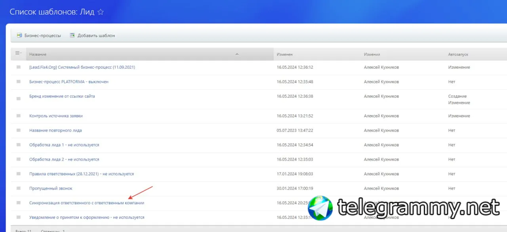Open the row menu for Синхронизация ответственного
507x232 pixels.
click(x=18, y=203)
